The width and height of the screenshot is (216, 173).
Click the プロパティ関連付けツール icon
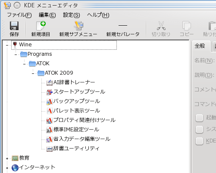click(x=50, y=120)
